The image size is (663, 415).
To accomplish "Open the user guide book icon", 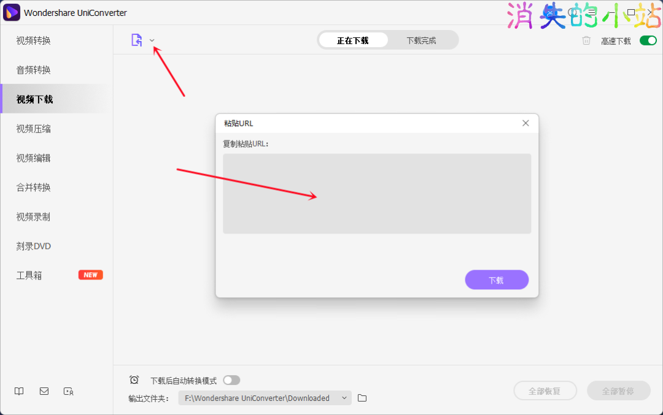I will click(19, 391).
